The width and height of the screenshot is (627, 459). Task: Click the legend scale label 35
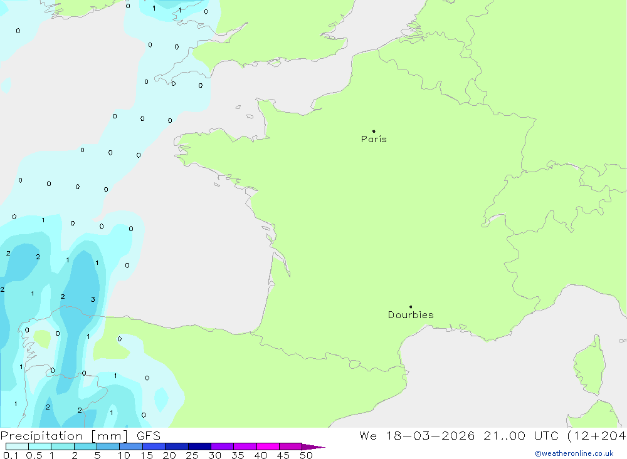(x=238, y=455)
